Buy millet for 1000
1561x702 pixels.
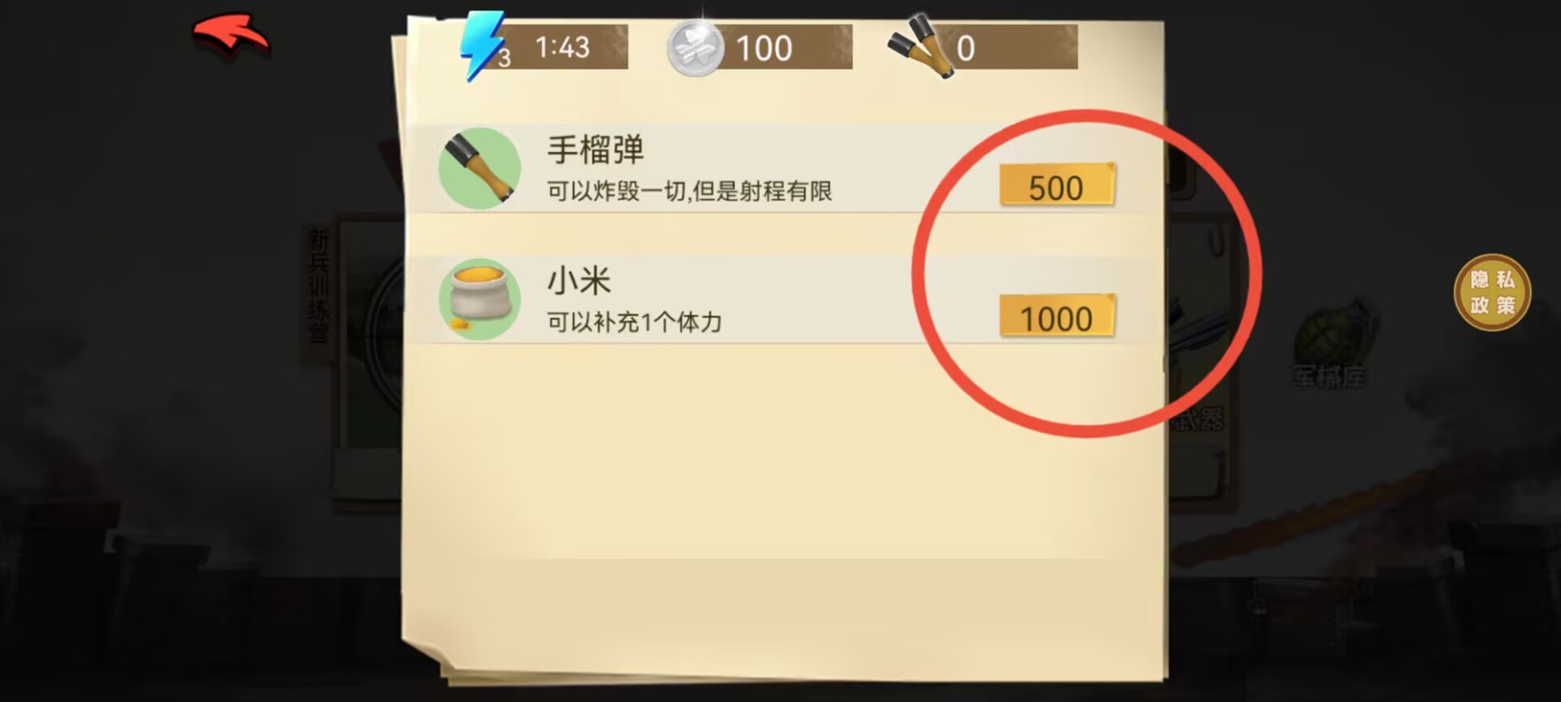(1057, 317)
